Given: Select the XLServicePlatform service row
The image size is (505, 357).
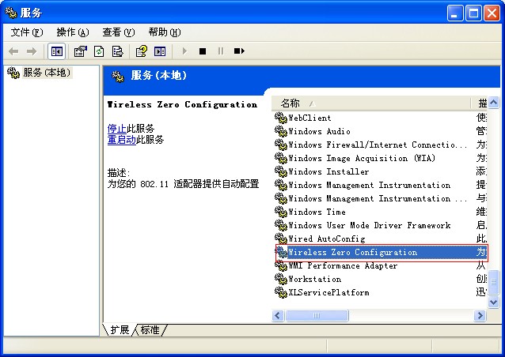Looking at the screenshot, I should pyautogui.click(x=381, y=293).
